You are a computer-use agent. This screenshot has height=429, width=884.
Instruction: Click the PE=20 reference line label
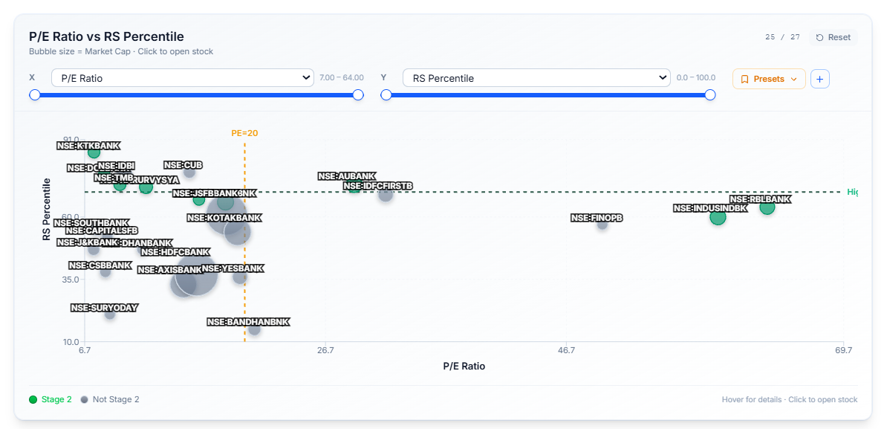click(x=244, y=133)
